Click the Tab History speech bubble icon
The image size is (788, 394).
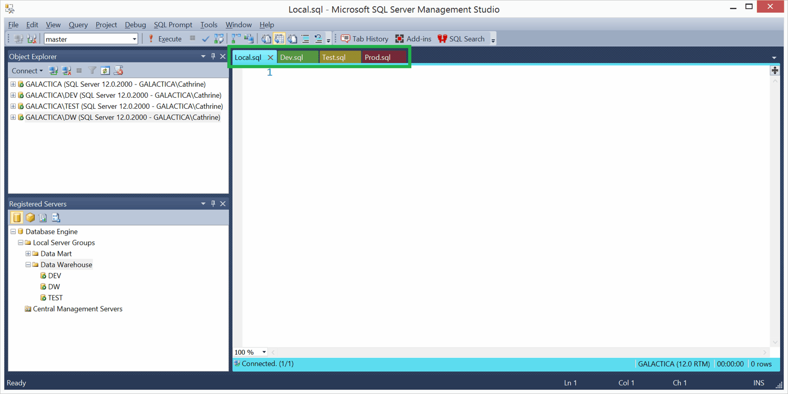click(x=345, y=39)
